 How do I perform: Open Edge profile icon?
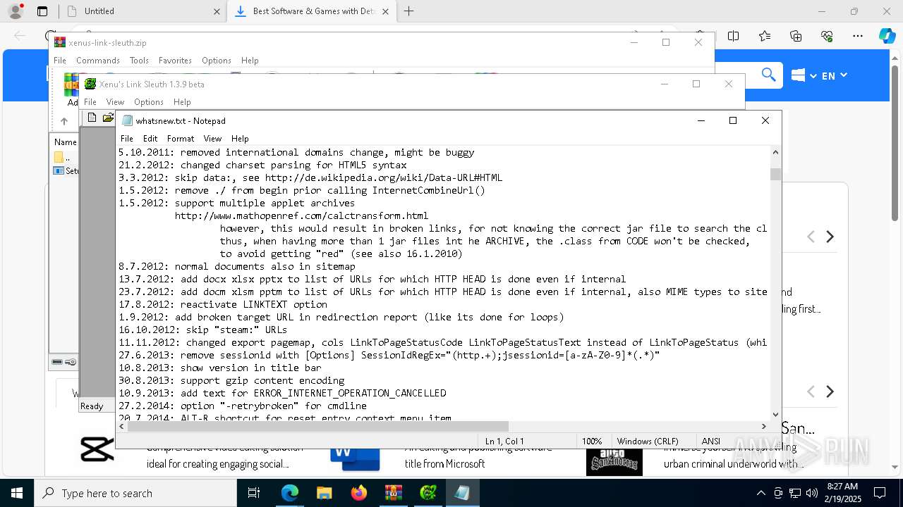click(x=15, y=11)
